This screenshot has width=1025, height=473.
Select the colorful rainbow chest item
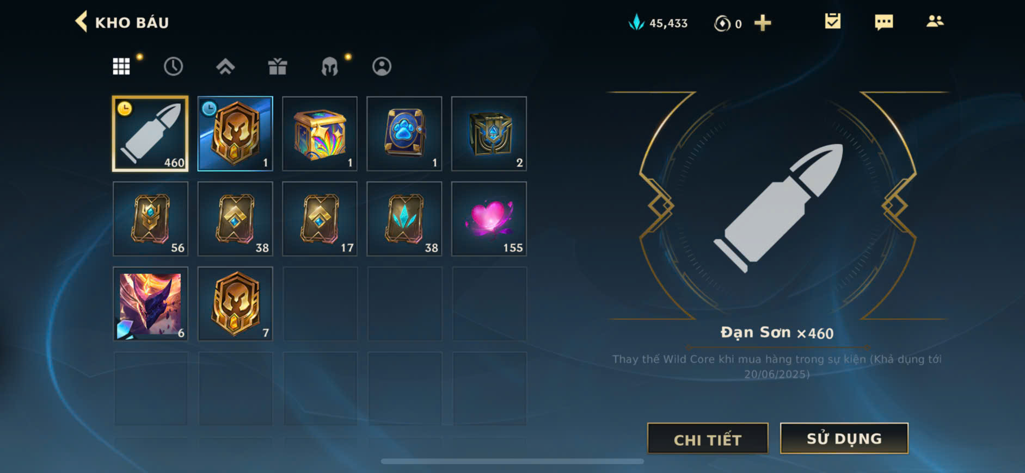click(x=320, y=134)
